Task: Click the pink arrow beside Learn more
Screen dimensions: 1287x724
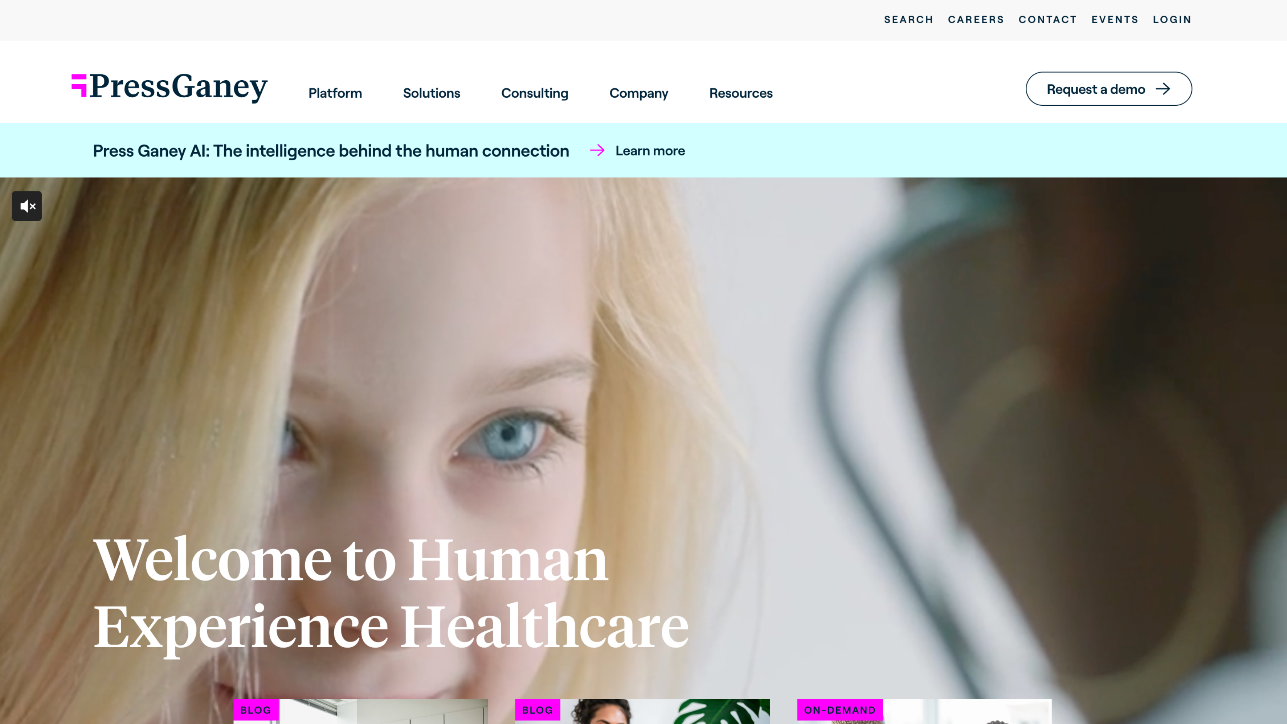Action: 597,151
